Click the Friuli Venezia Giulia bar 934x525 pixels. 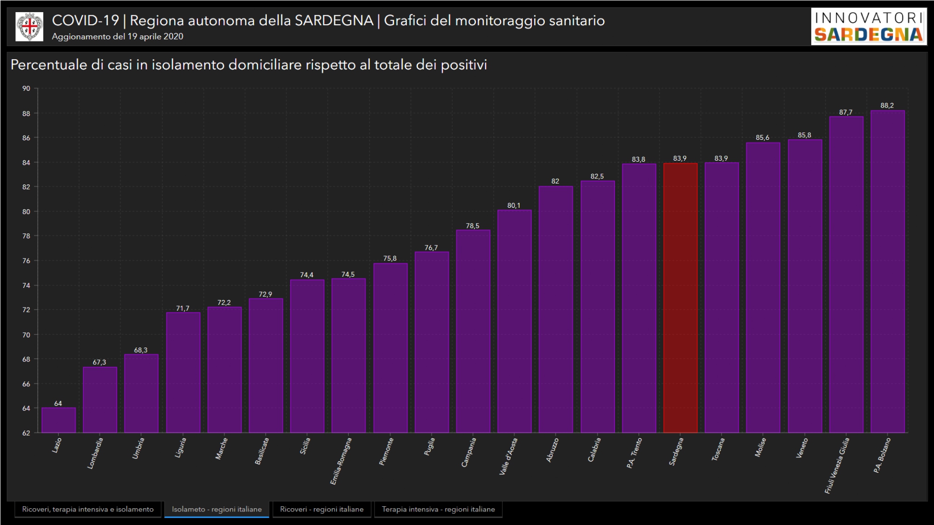click(846, 275)
